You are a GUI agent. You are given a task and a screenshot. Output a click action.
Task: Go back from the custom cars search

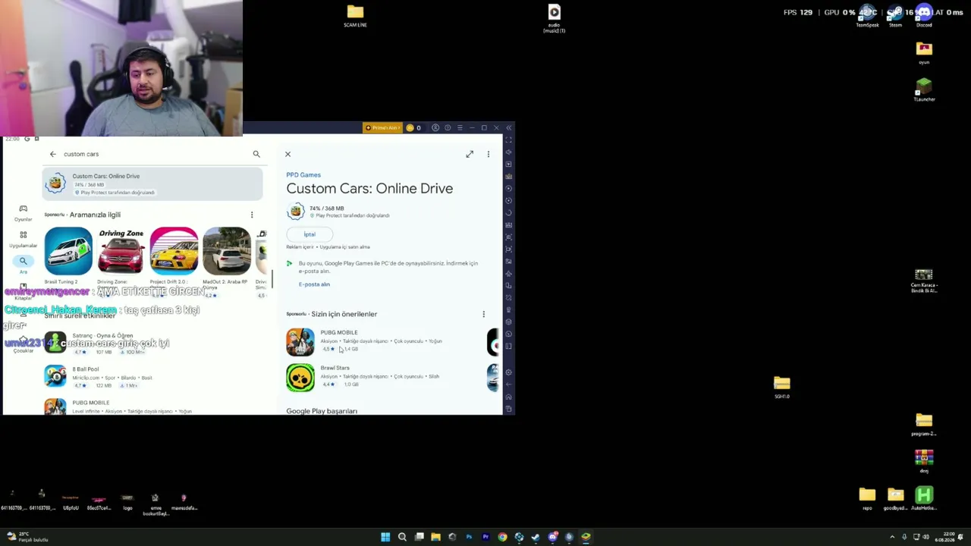click(53, 154)
